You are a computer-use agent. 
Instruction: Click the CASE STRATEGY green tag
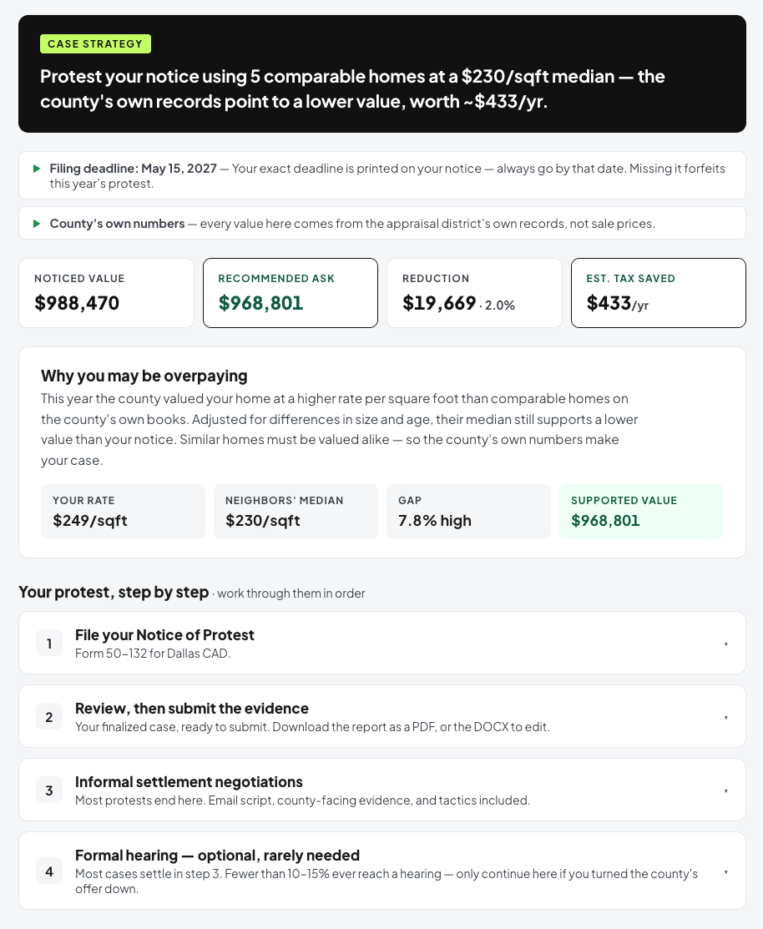[x=95, y=44]
